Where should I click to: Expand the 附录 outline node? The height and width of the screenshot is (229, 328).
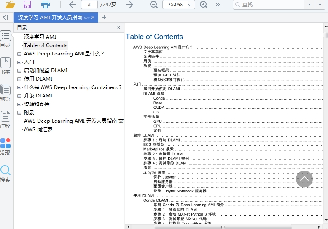point(19,113)
